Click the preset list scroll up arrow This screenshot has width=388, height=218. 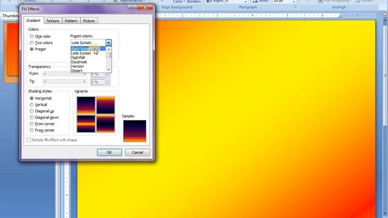tap(109, 50)
